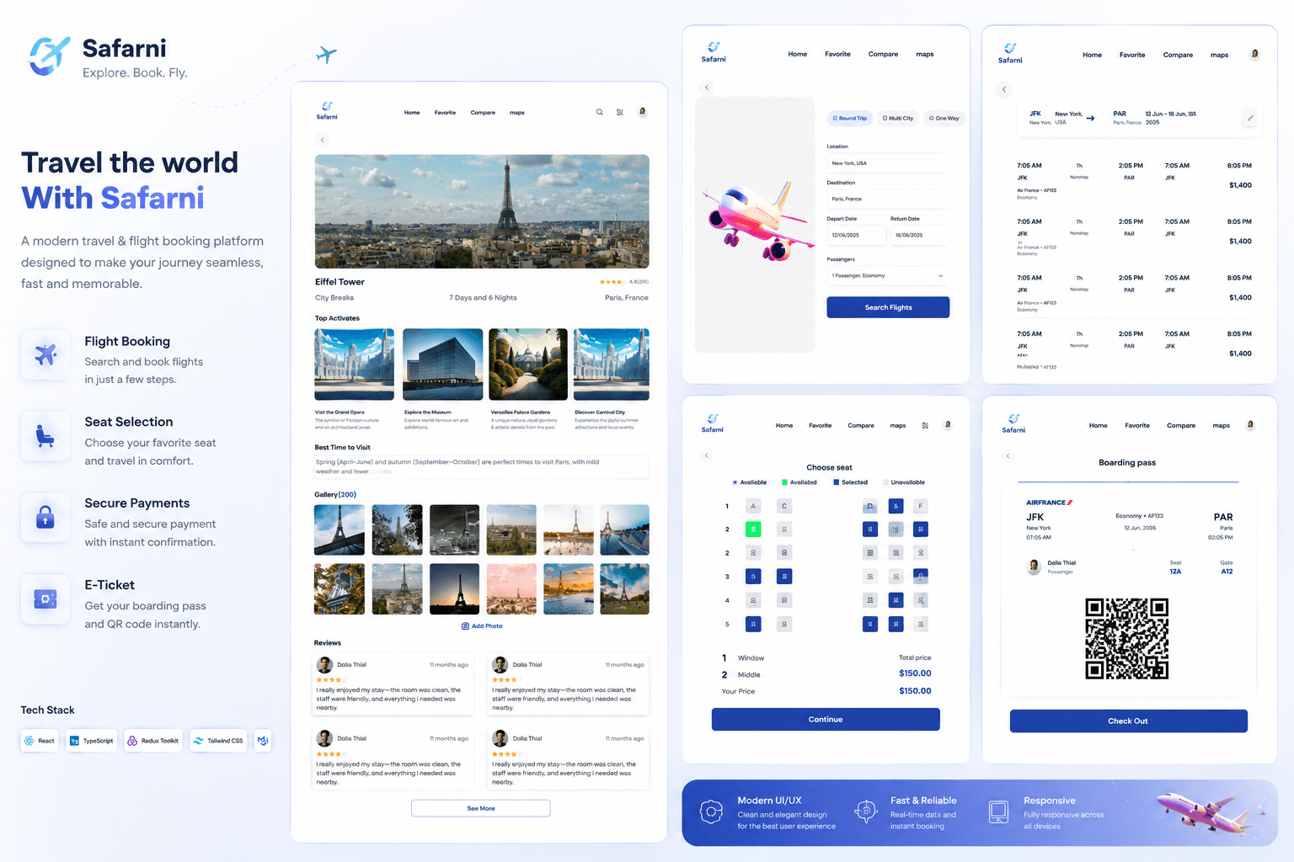Open the Explore the Museum thumbnail
1294x862 pixels.
pyautogui.click(x=442, y=364)
